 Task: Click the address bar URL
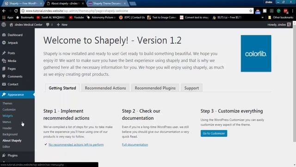click(x=77, y=11)
